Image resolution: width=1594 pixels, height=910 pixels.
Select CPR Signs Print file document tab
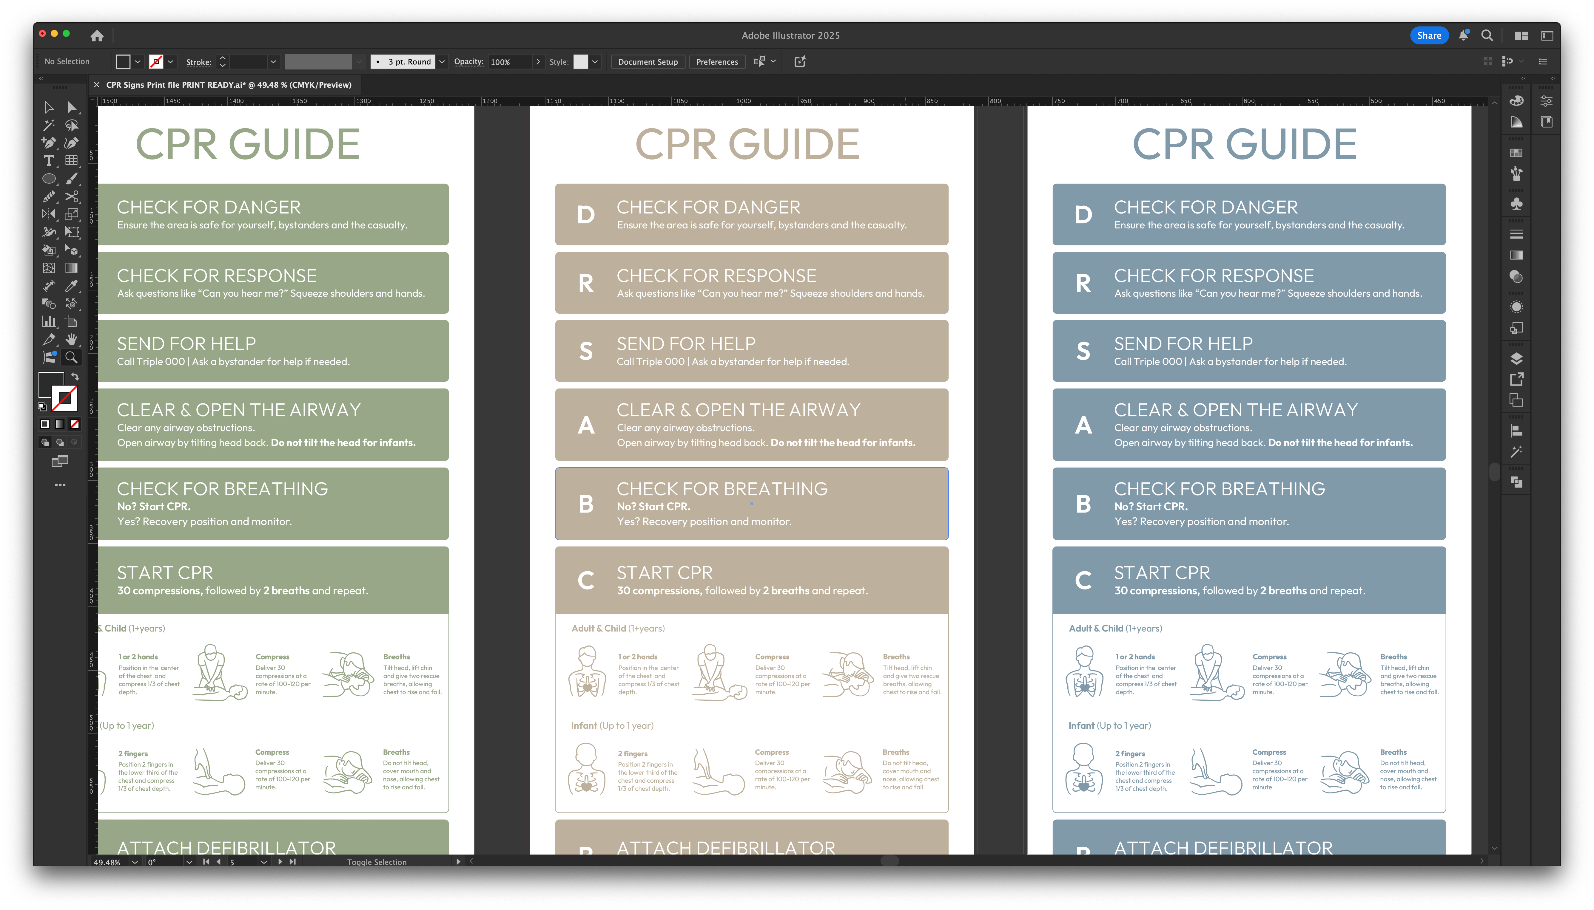pyautogui.click(x=228, y=85)
